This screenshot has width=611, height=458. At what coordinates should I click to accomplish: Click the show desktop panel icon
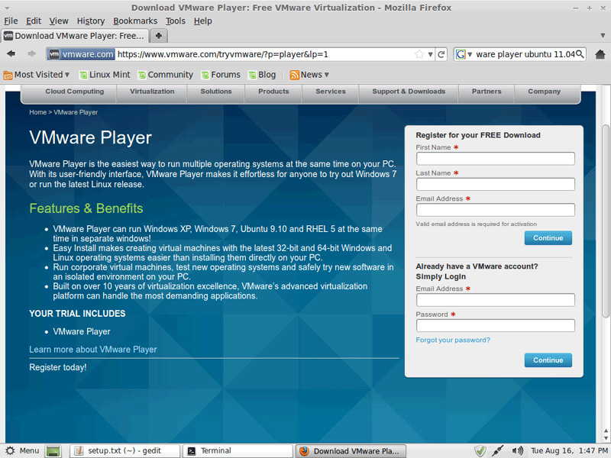coord(53,451)
